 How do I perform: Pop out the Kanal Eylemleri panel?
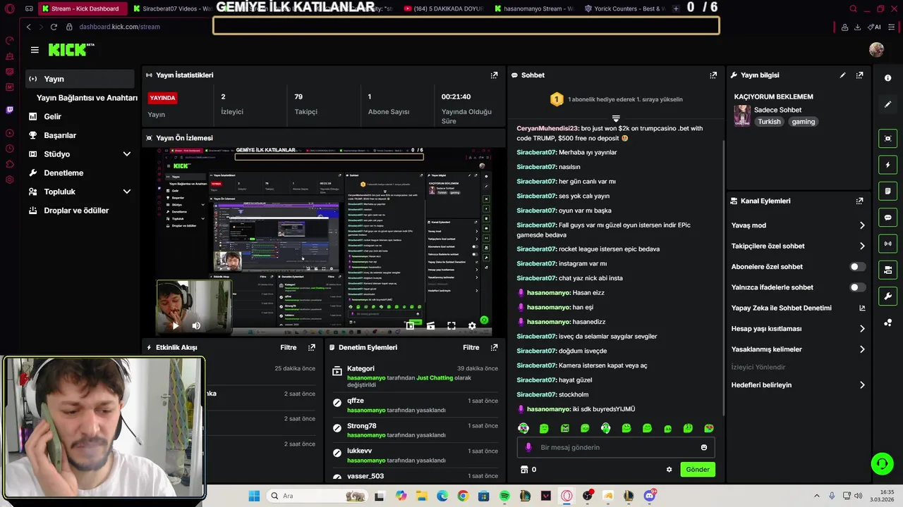point(859,201)
